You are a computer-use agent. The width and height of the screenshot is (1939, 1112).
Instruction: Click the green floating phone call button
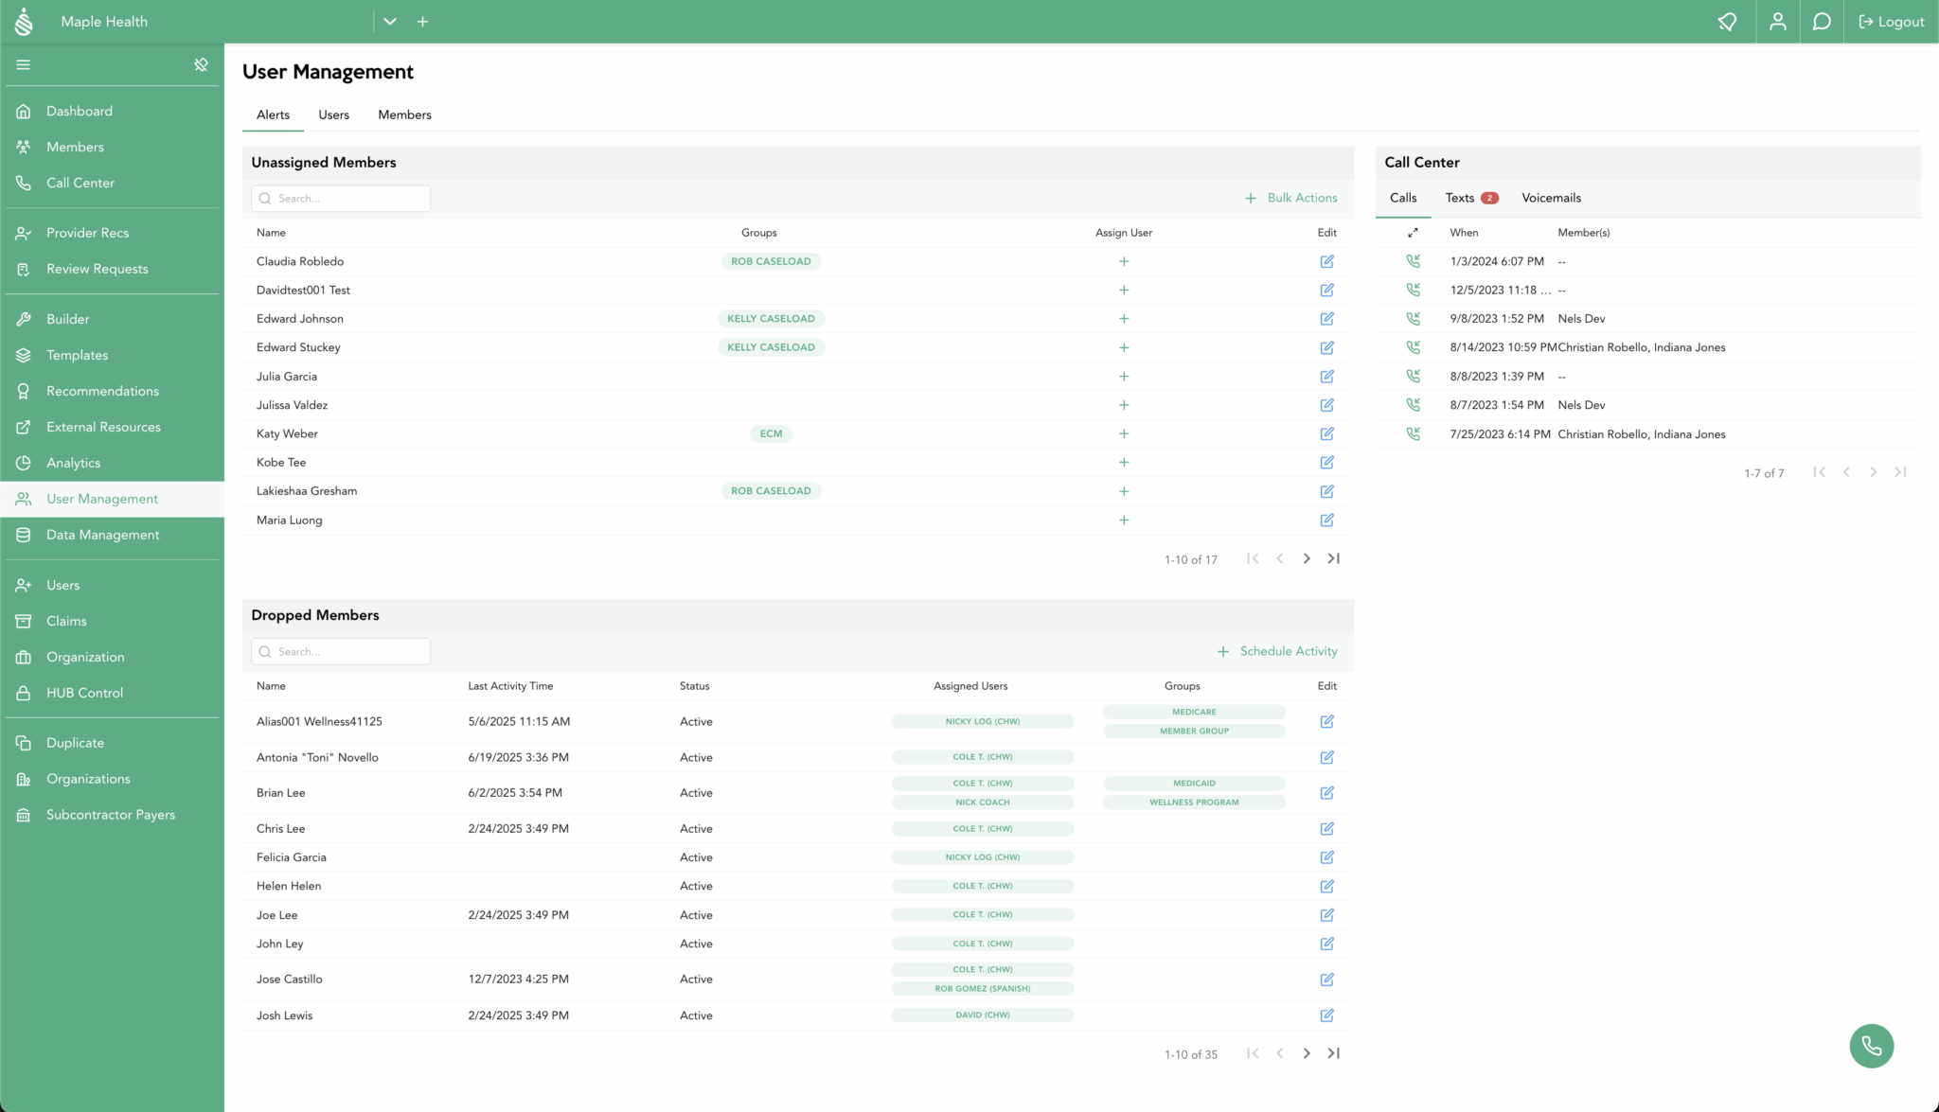[x=1871, y=1046]
